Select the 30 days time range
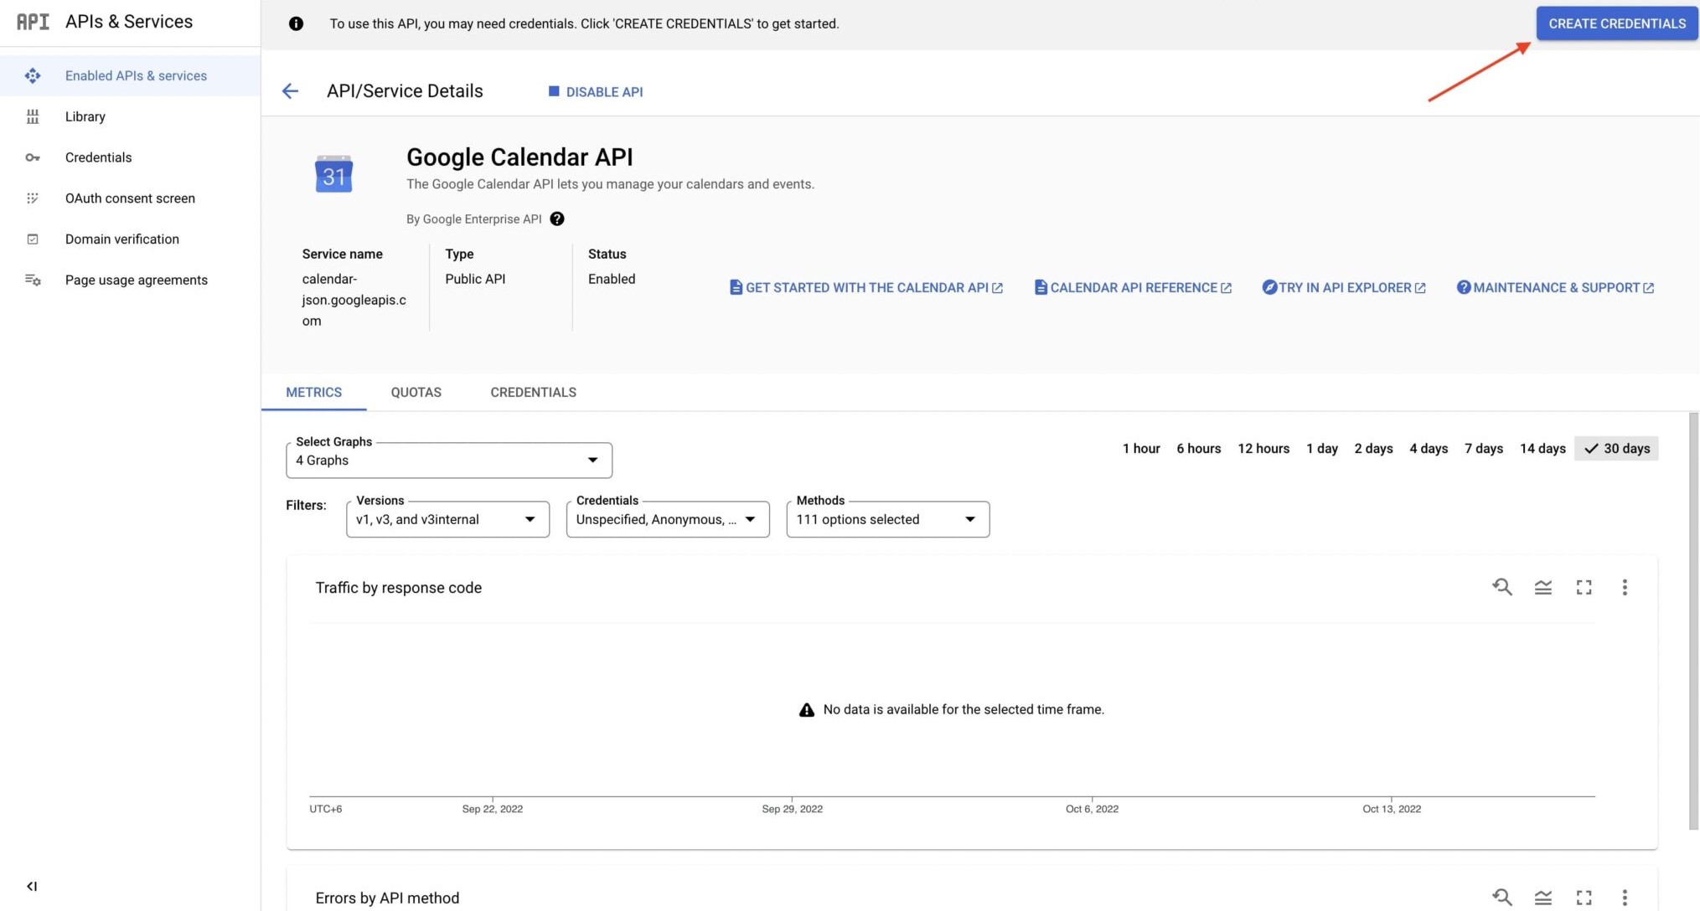 pos(1616,448)
